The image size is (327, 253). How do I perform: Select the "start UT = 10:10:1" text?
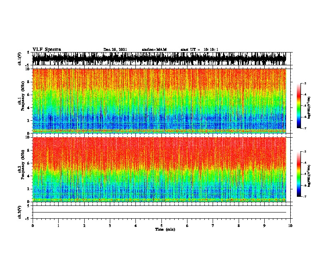[199, 50]
